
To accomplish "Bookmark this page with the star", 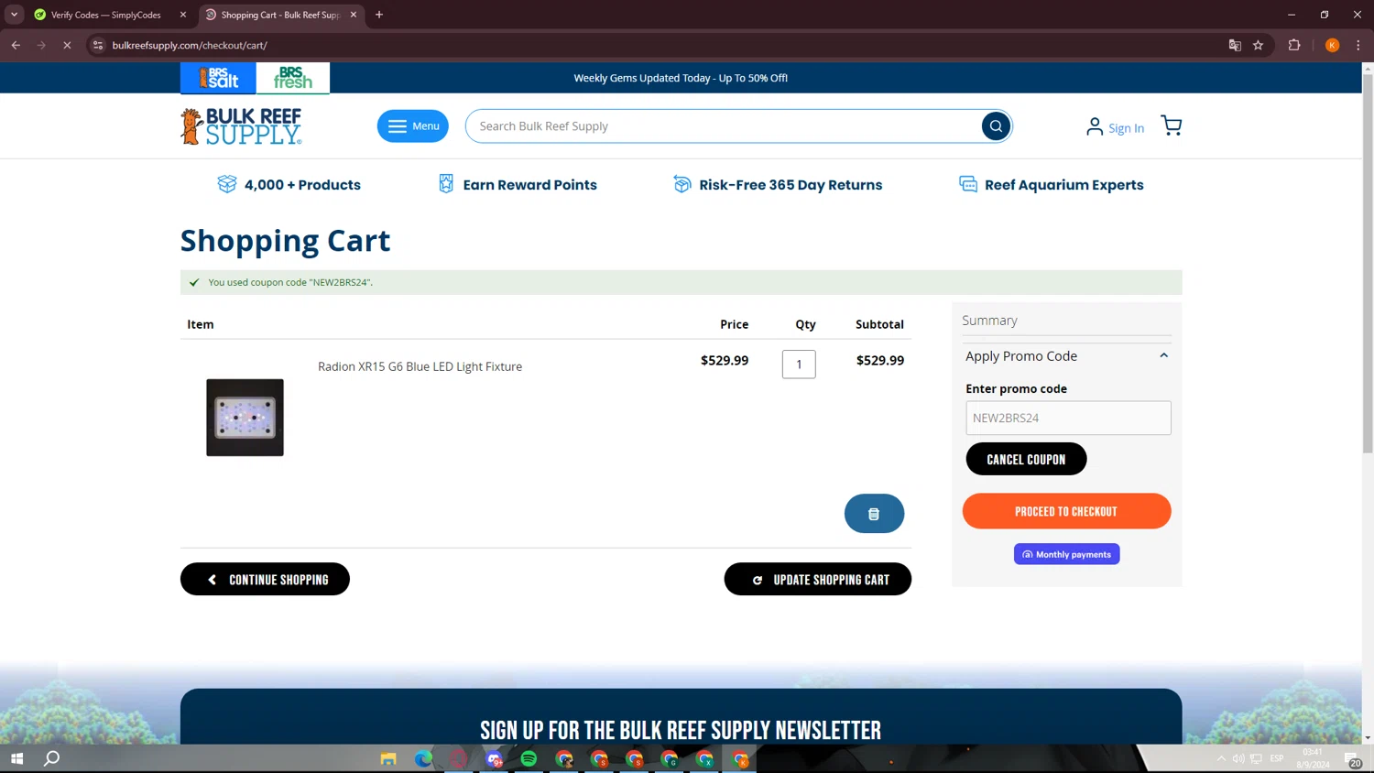I will click(1259, 45).
